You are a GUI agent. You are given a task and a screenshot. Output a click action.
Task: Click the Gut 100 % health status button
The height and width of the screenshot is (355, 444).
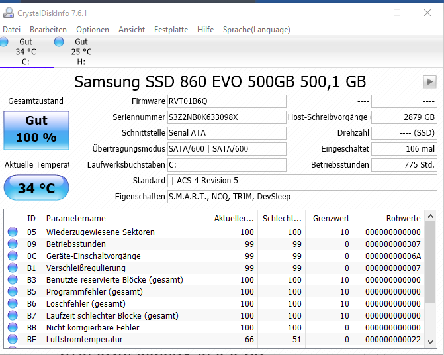tap(36, 130)
